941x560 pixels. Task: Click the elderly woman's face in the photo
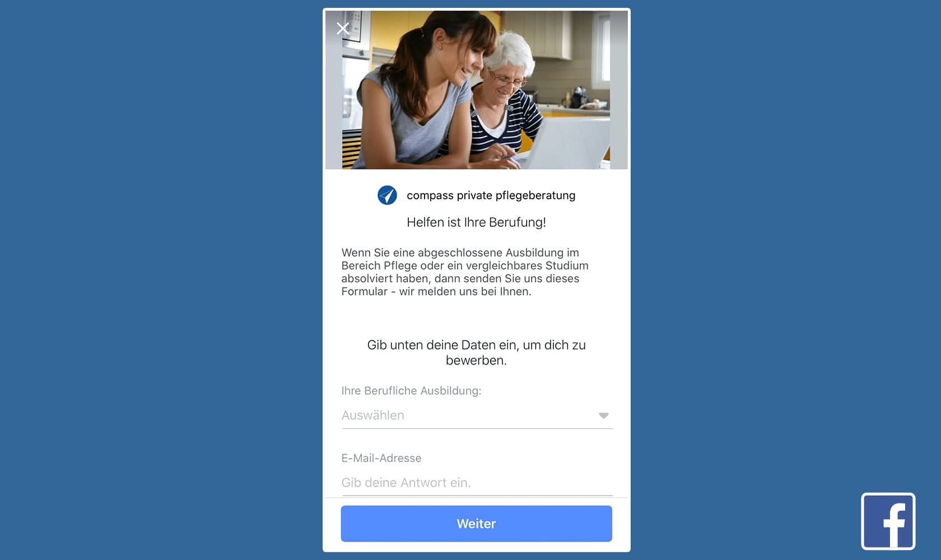click(506, 76)
